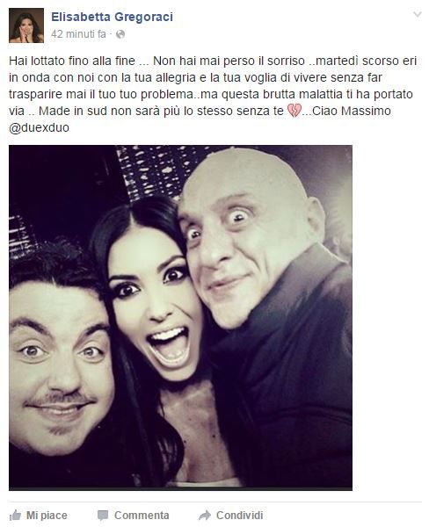
Task: Open the Elisabetta Gregoraci profile name link
Action: click(112, 17)
